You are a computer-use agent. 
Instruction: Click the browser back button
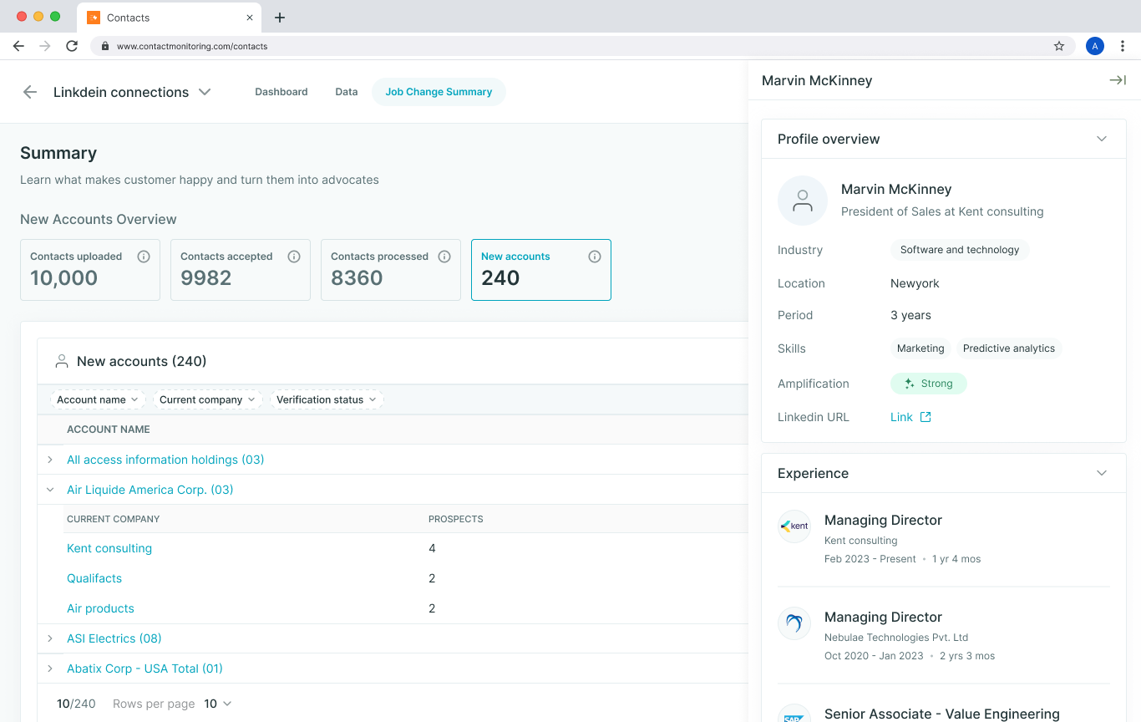(18, 46)
